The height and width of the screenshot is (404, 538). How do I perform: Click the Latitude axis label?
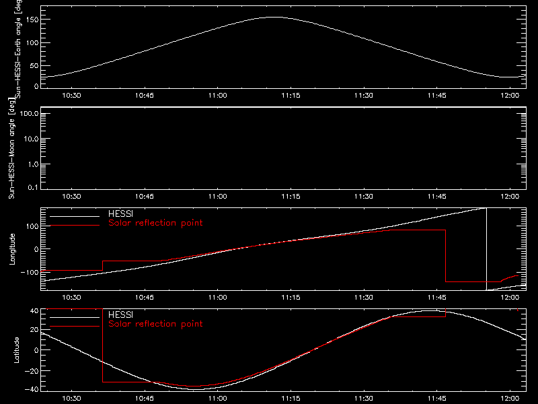[16, 350]
